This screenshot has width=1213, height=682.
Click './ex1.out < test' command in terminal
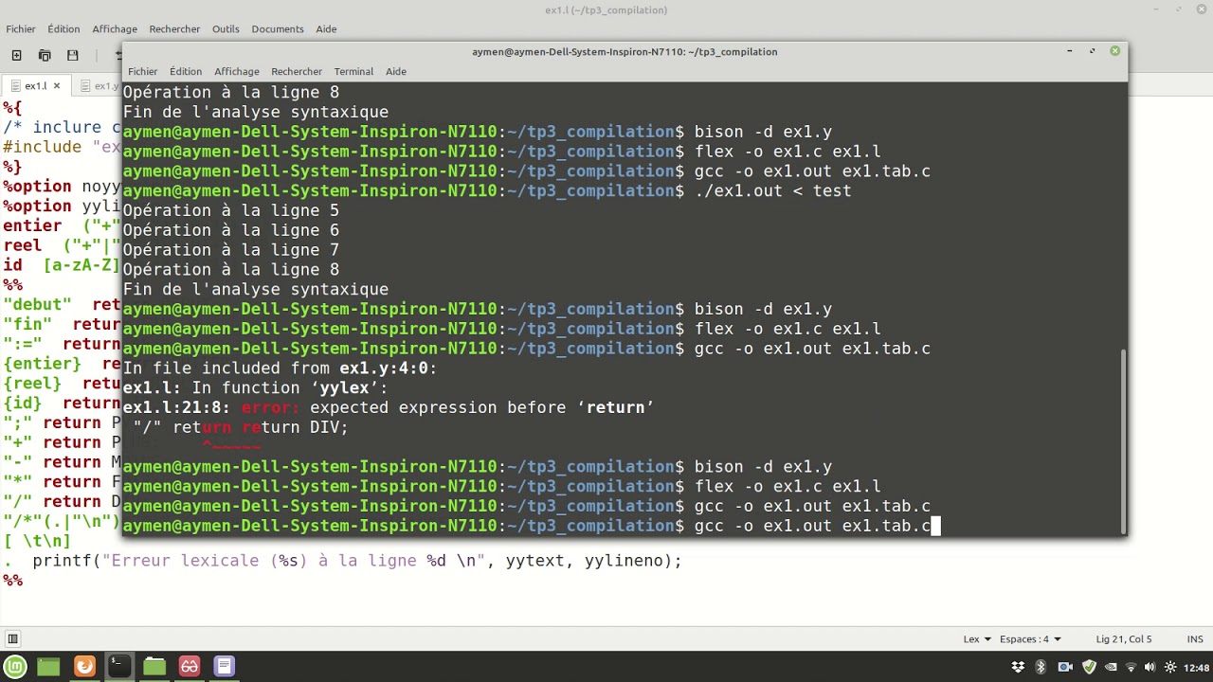[772, 190]
